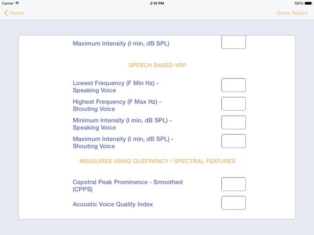Select the Maximum Intensity Shouting Voice field
The image size is (314, 235).
tap(234, 141)
